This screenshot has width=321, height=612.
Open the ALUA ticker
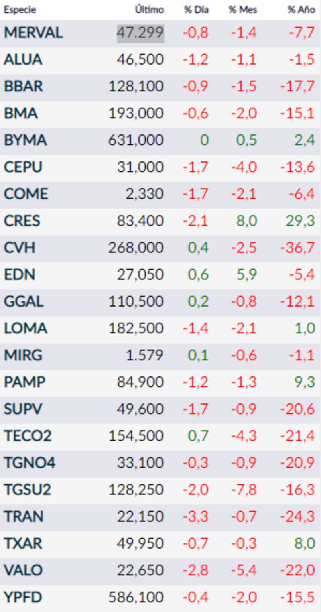click(23, 60)
